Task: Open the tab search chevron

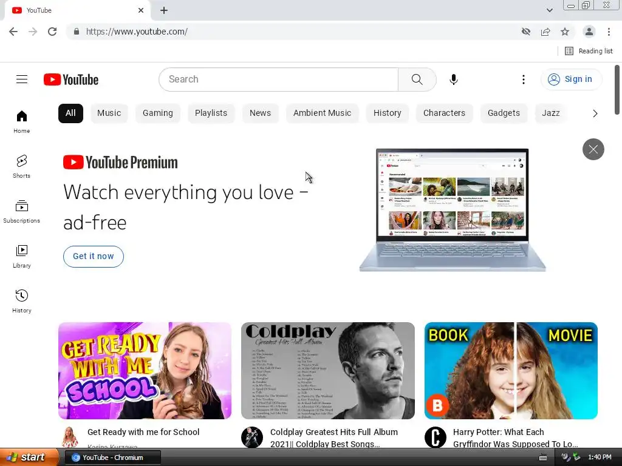Action: [x=549, y=10]
